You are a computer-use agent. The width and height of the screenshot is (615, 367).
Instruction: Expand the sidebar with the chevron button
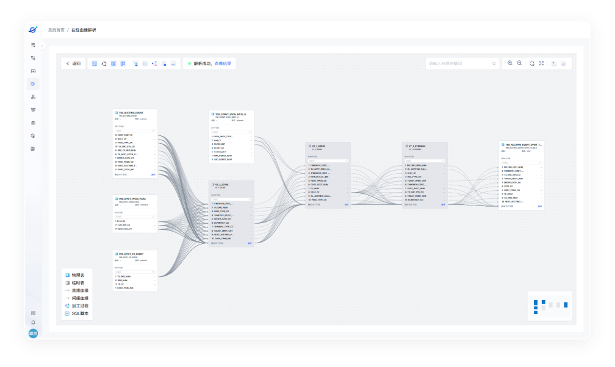pos(42,46)
